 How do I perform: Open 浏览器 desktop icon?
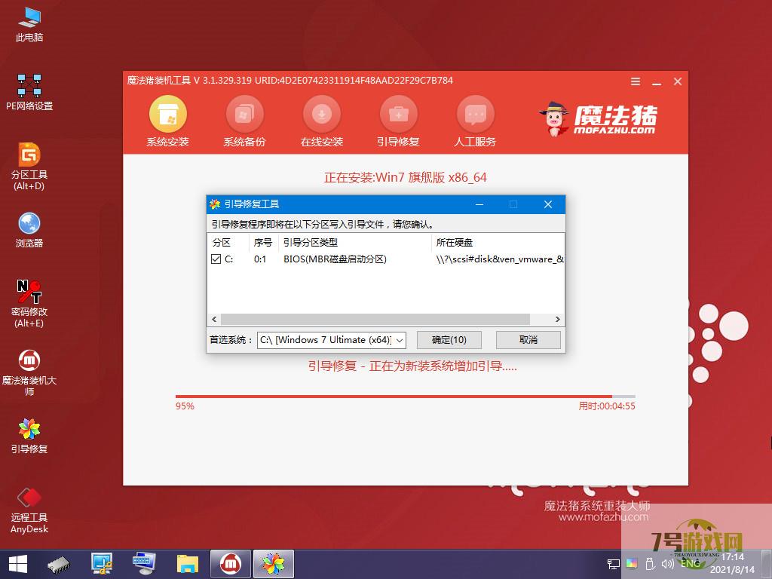coord(29,230)
